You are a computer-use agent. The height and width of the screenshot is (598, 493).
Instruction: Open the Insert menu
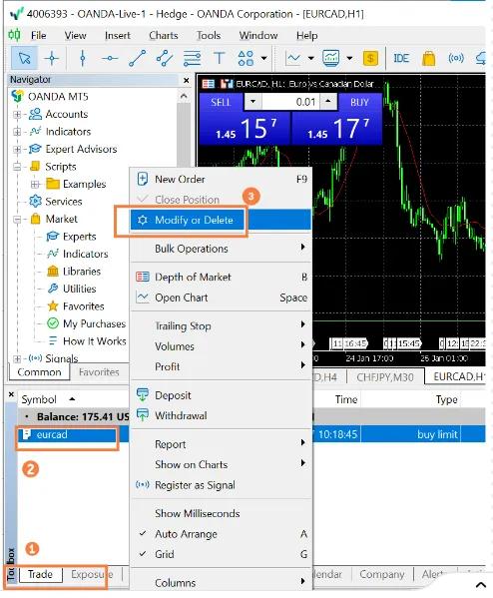click(x=118, y=36)
